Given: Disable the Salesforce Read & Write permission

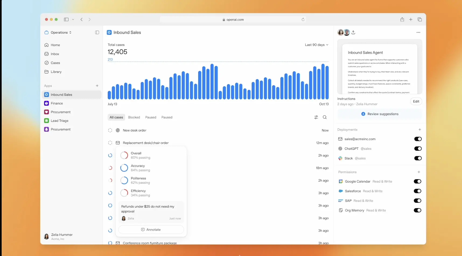Looking at the screenshot, I should (x=417, y=191).
